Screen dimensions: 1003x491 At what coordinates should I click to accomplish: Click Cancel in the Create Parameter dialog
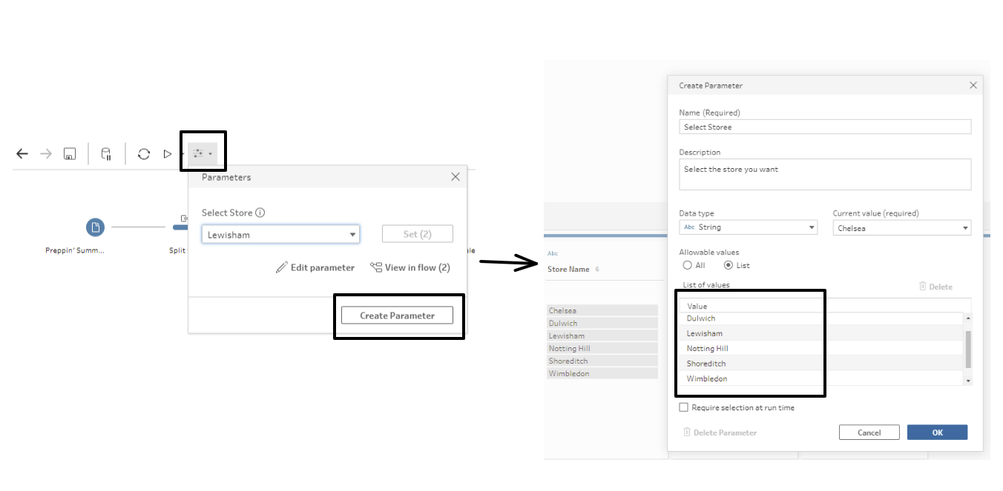pyautogui.click(x=869, y=432)
